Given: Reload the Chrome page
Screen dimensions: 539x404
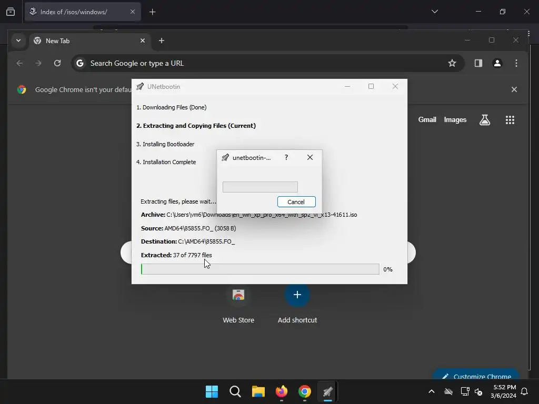Looking at the screenshot, I should tap(57, 63).
